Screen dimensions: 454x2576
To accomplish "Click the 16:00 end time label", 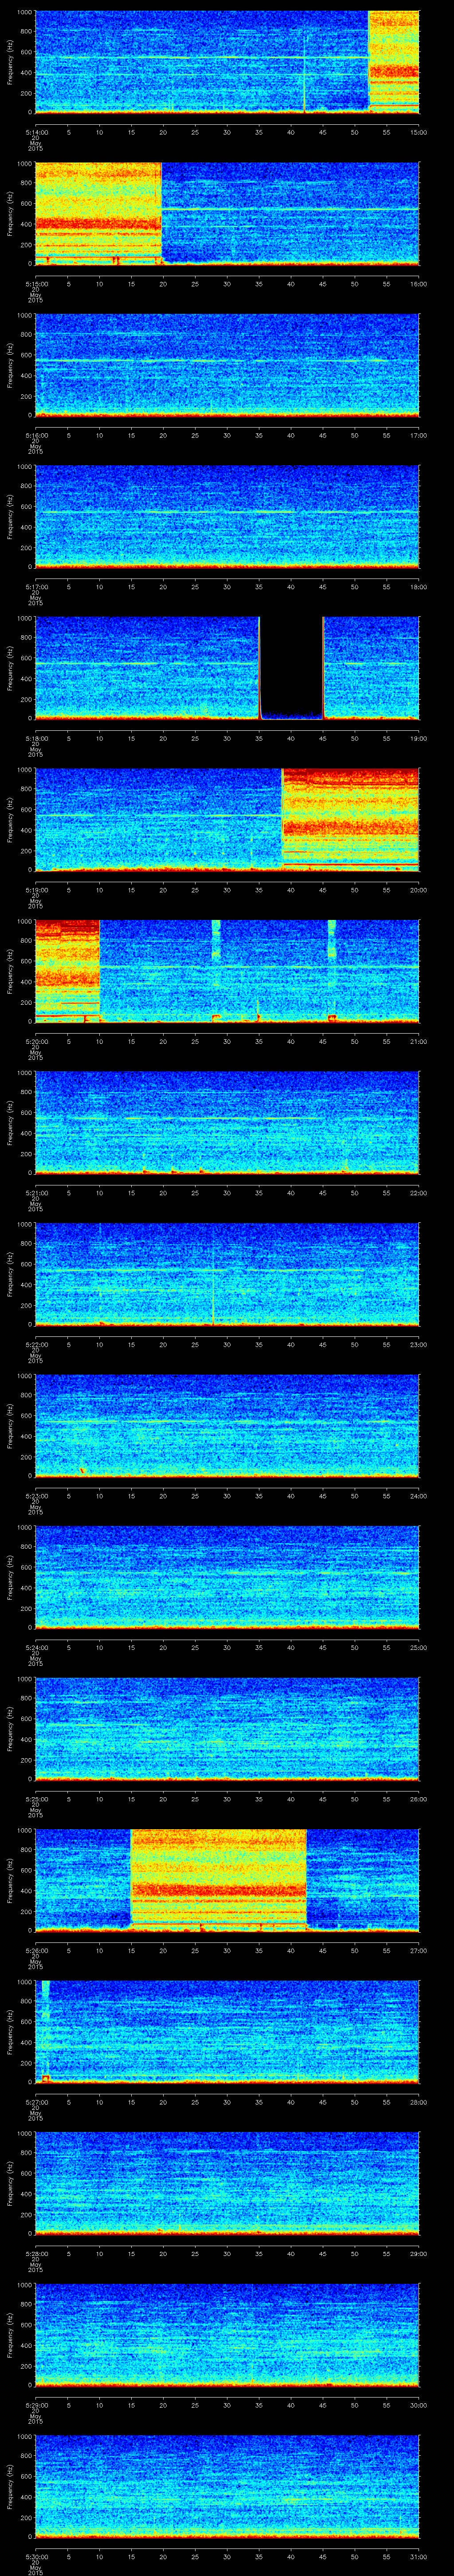I will [x=418, y=284].
